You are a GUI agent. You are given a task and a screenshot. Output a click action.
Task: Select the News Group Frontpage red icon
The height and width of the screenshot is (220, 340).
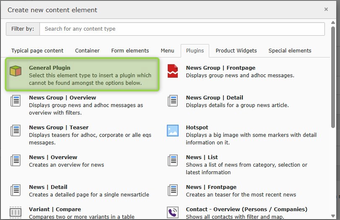pyautogui.click(x=173, y=71)
